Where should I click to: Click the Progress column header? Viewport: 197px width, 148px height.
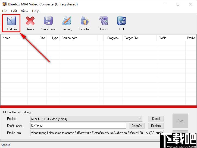(x=113, y=38)
